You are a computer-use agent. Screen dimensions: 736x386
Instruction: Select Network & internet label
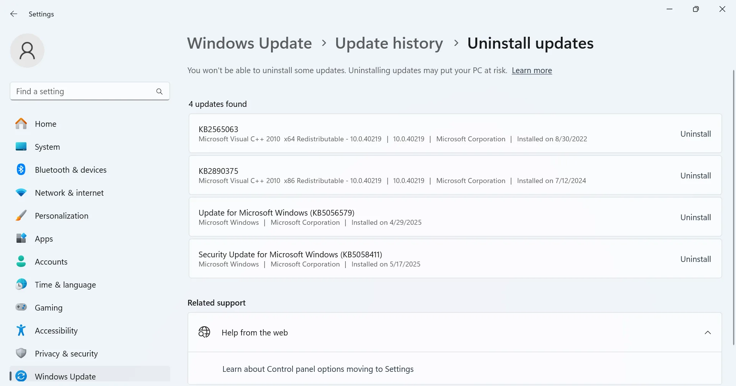[x=69, y=193]
